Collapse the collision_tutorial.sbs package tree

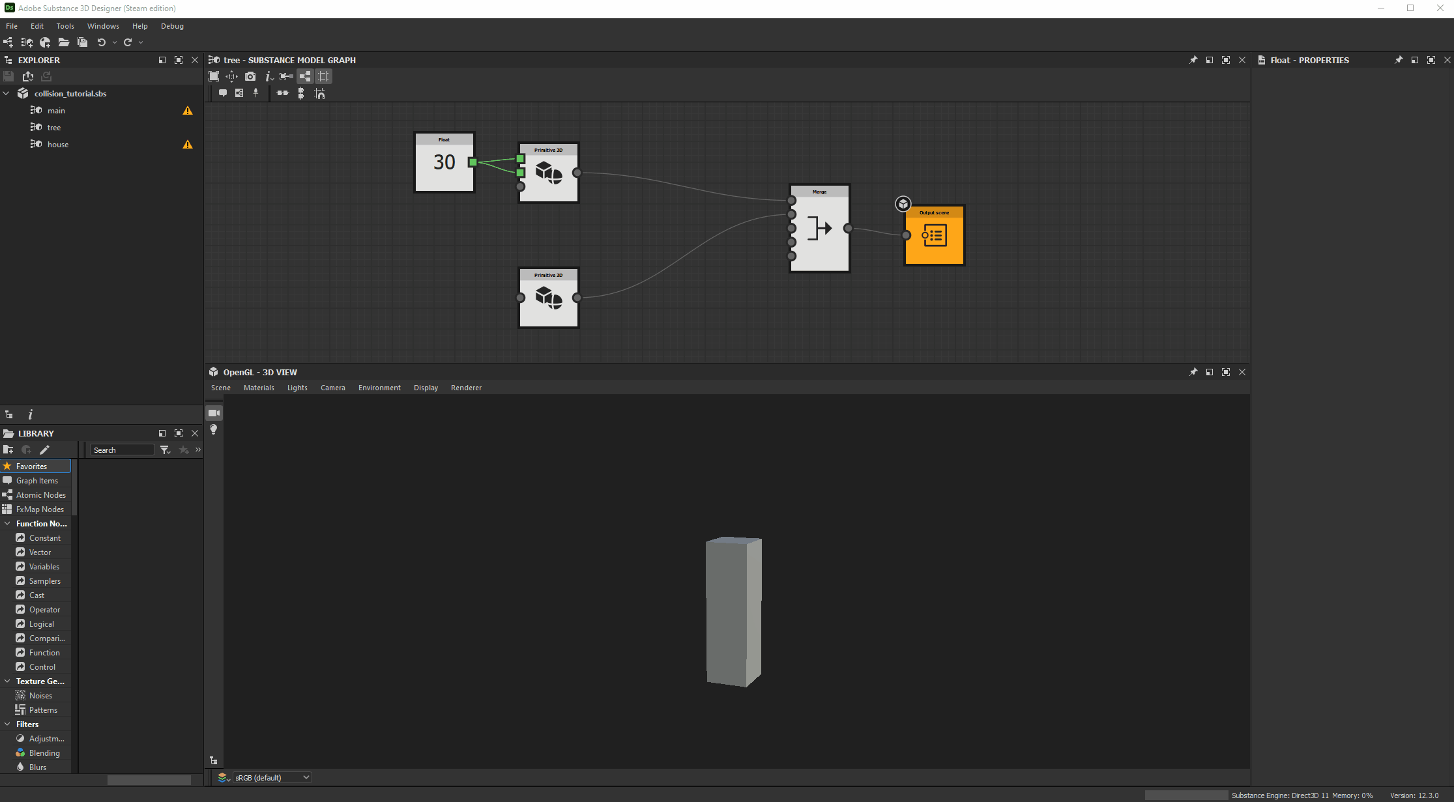pos(7,94)
